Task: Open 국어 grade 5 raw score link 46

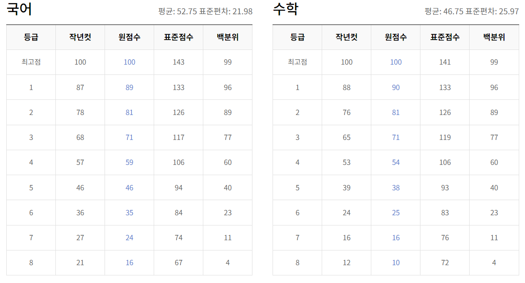Action: pos(129,188)
